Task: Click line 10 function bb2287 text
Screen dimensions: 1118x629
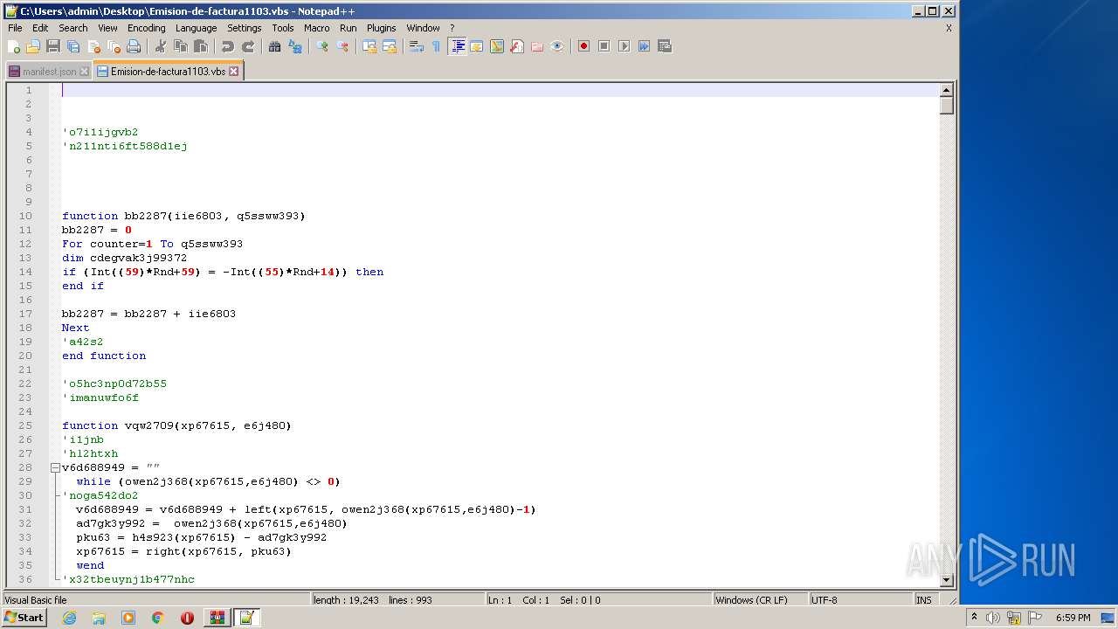Action: click(183, 216)
